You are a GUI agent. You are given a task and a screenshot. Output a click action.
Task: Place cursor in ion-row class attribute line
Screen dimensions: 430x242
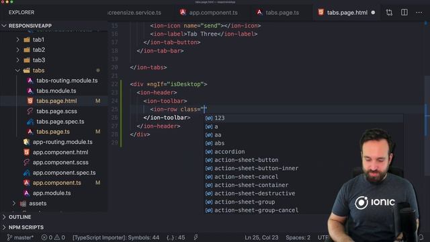[178, 110]
